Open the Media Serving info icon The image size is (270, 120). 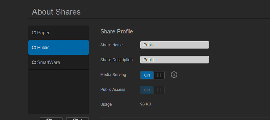coord(174,75)
